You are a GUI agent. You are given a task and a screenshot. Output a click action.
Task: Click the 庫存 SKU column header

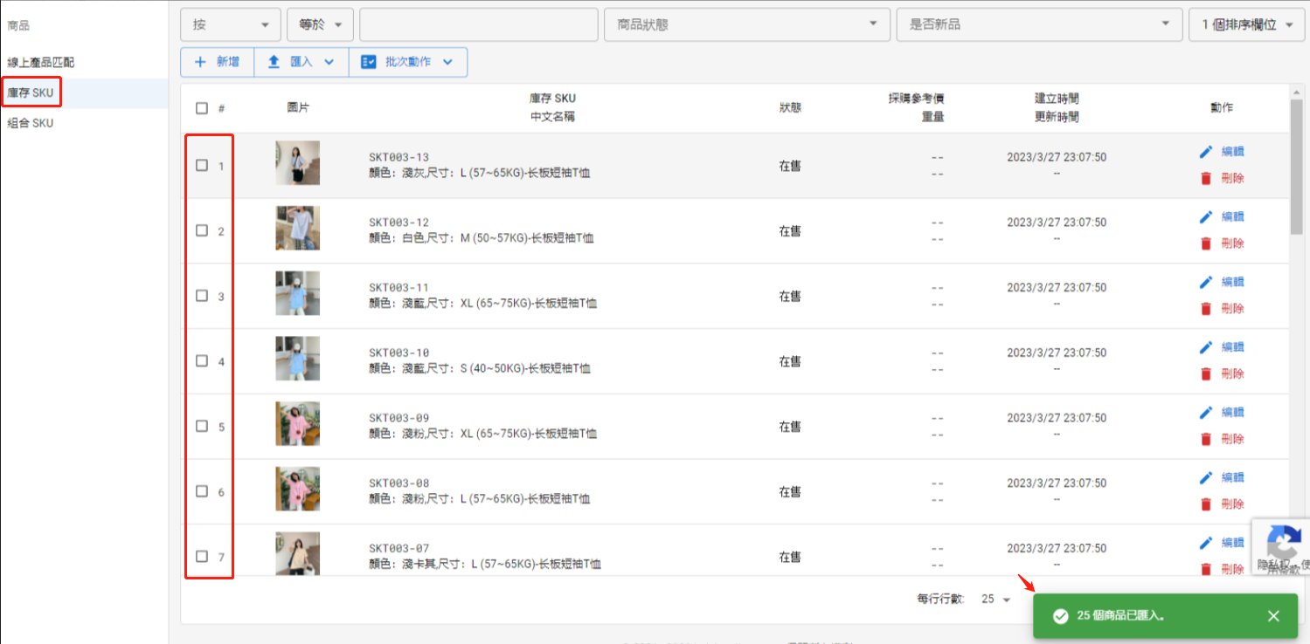[x=552, y=99]
